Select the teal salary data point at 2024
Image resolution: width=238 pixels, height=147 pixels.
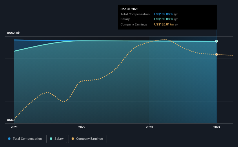pos(217,41)
